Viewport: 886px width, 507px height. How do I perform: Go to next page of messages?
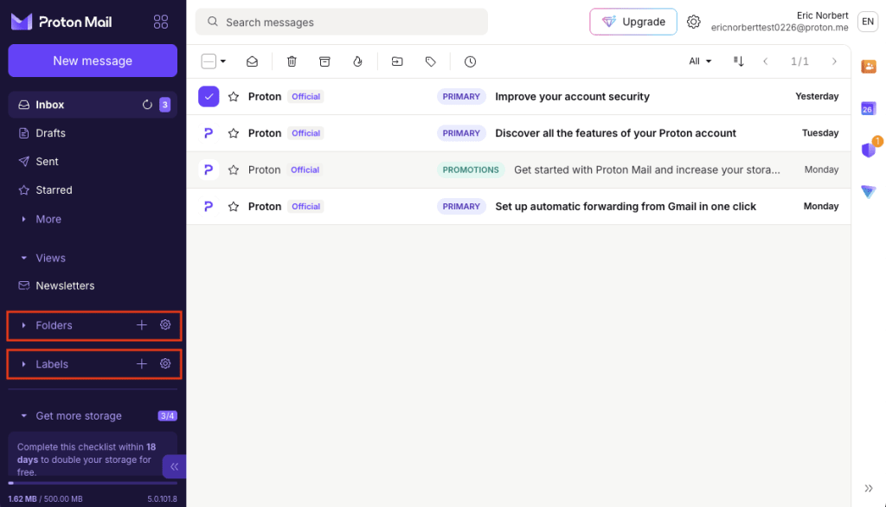click(834, 61)
